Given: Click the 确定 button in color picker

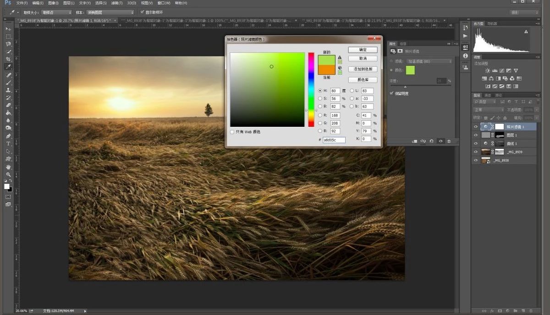Looking at the screenshot, I should pyautogui.click(x=363, y=49).
